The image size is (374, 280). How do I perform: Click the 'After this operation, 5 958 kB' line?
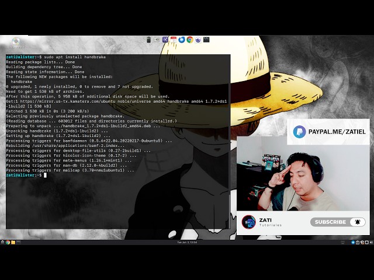tap(88, 96)
